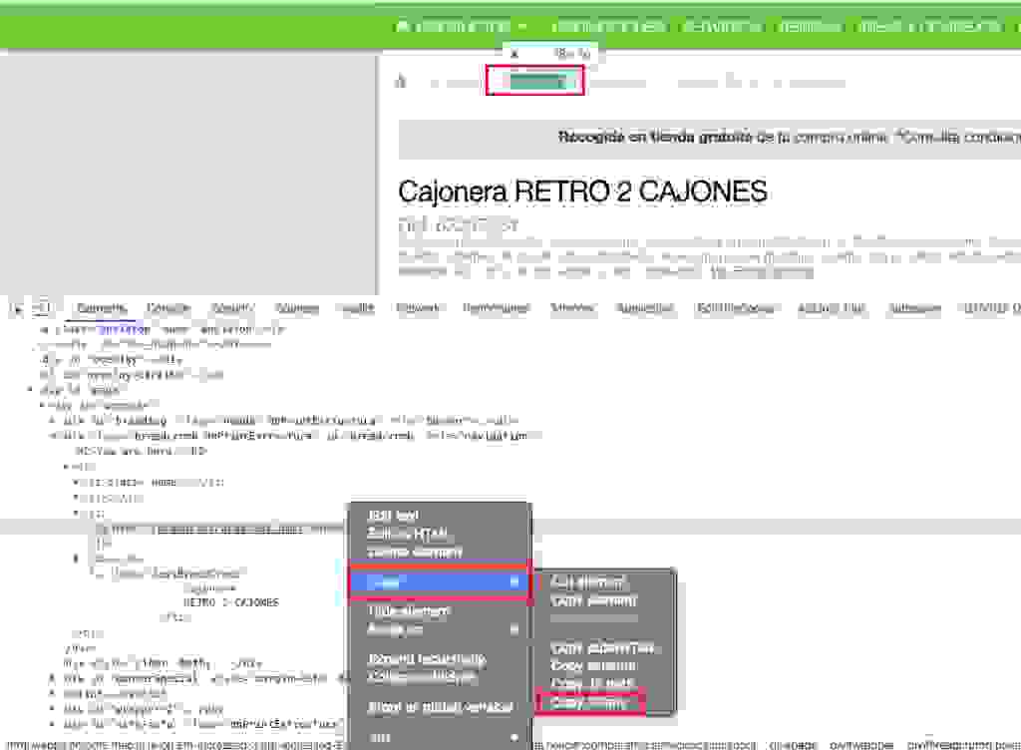Screen dimensions: 1021x750
Task: Choose Collapse children in context menu
Action: pos(422,677)
